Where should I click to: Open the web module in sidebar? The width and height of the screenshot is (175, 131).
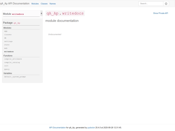tap(6, 48)
